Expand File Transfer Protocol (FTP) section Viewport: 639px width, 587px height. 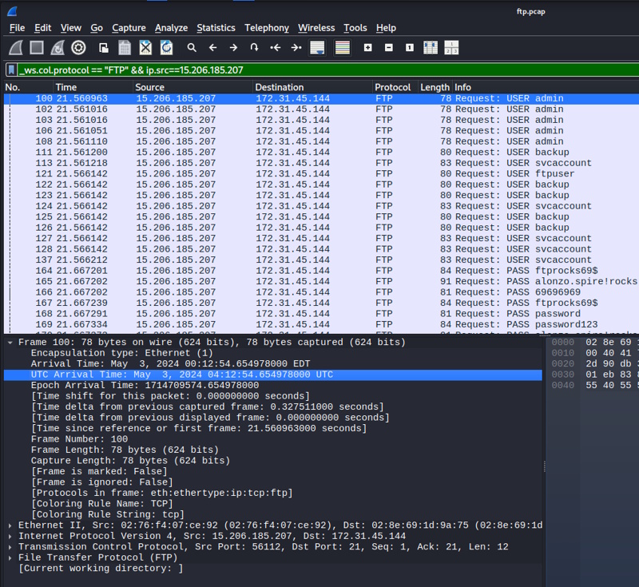10,557
